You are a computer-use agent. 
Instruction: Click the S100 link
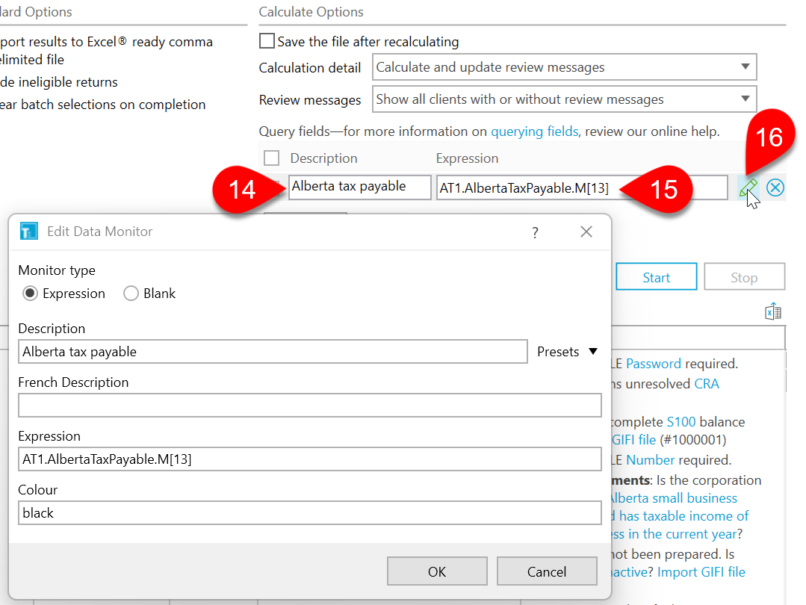[681, 421]
